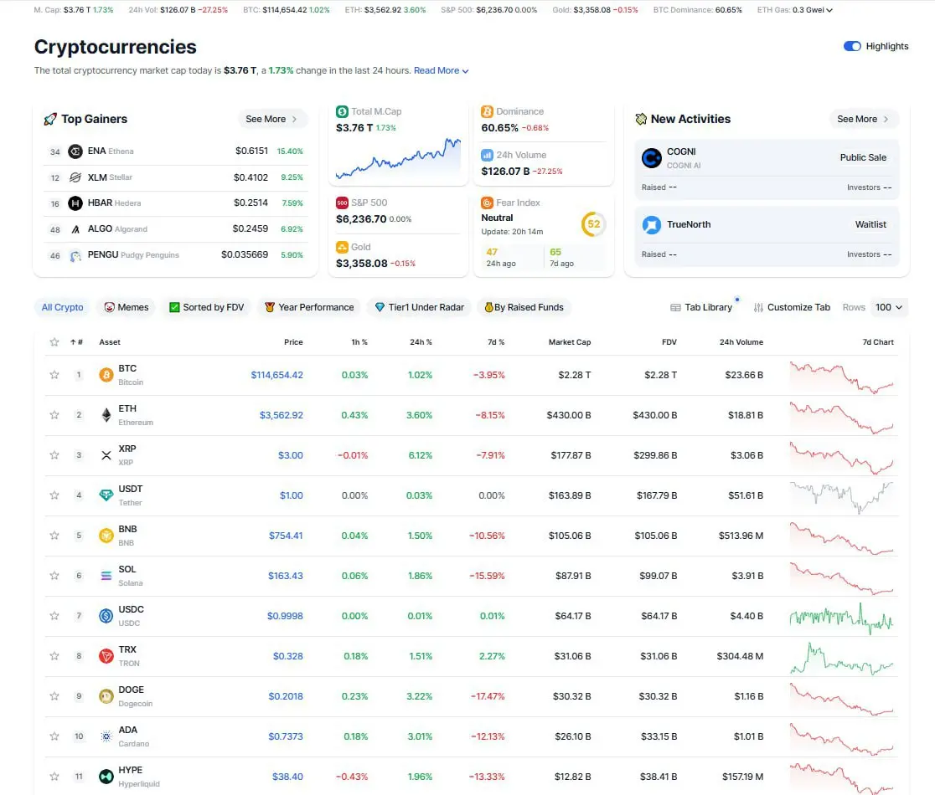
Task: Star USDC as favorite
Action: point(54,616)
